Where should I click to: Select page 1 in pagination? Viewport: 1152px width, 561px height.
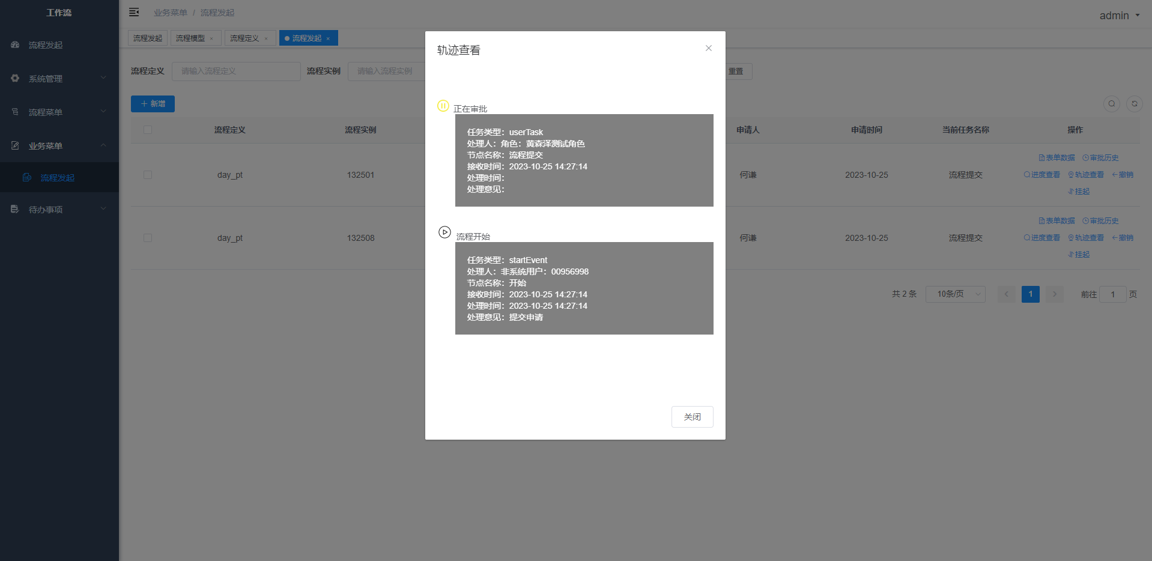1031,294
